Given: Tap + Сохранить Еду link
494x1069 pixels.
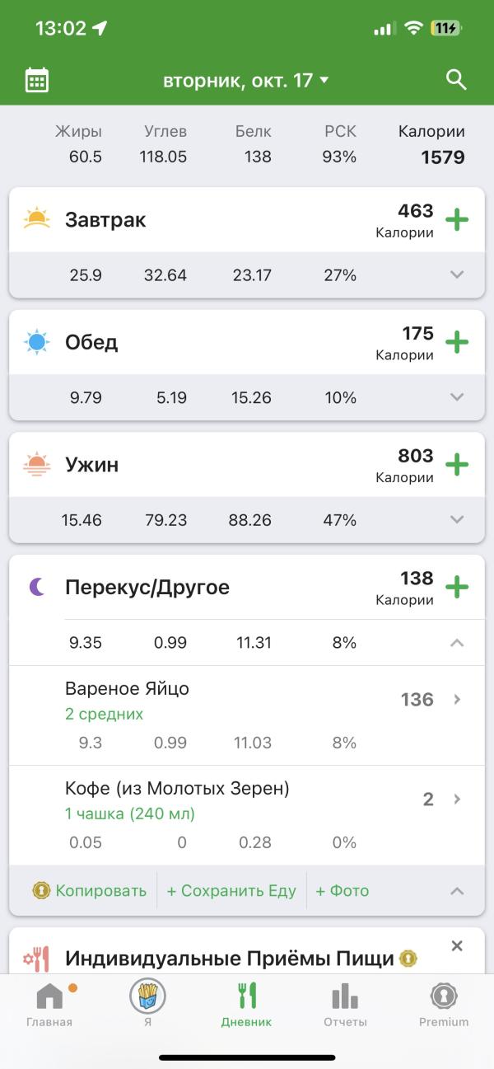Looking at the screenshot, I should (x=231, y=890).
